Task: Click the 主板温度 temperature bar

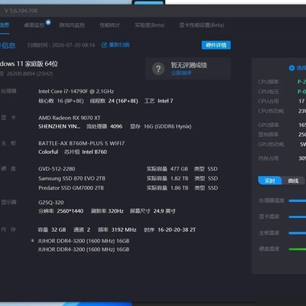Action: coord(298,233)
